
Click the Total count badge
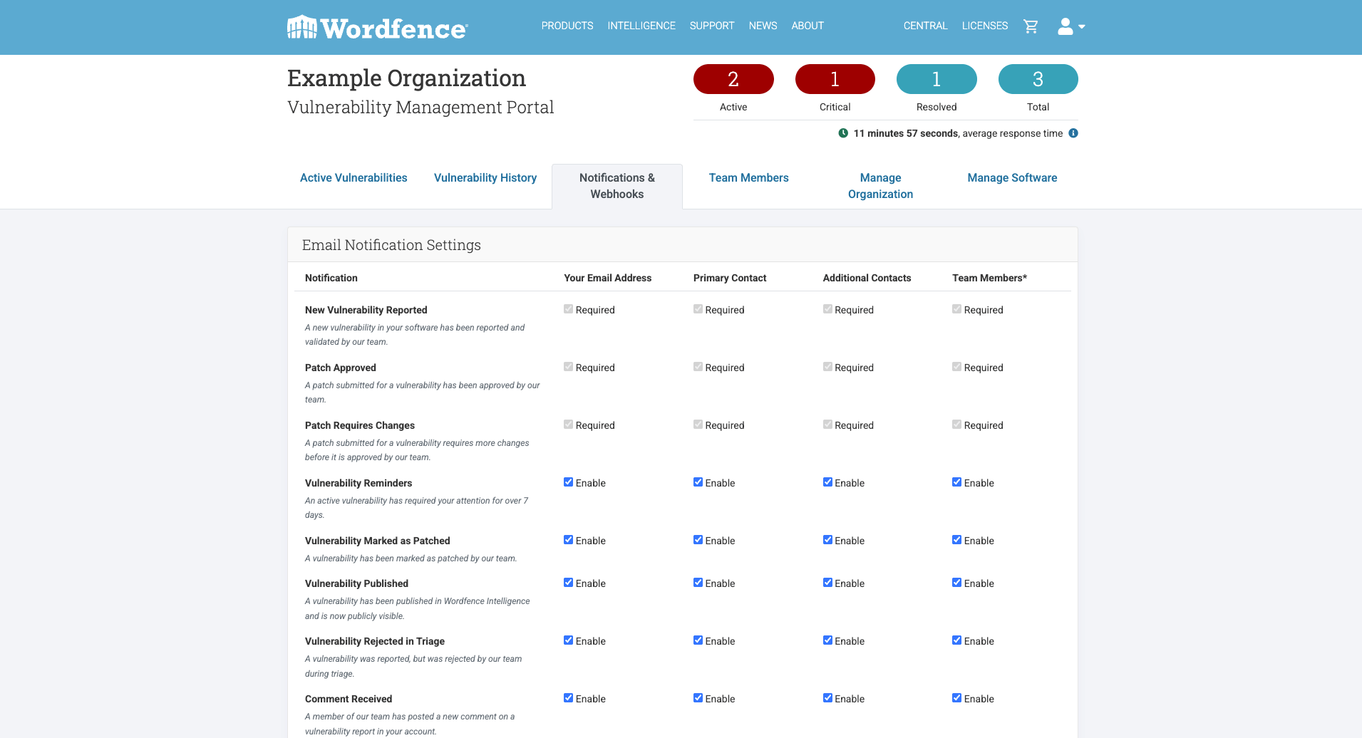pyautogui.click(x=1038, y=79)
